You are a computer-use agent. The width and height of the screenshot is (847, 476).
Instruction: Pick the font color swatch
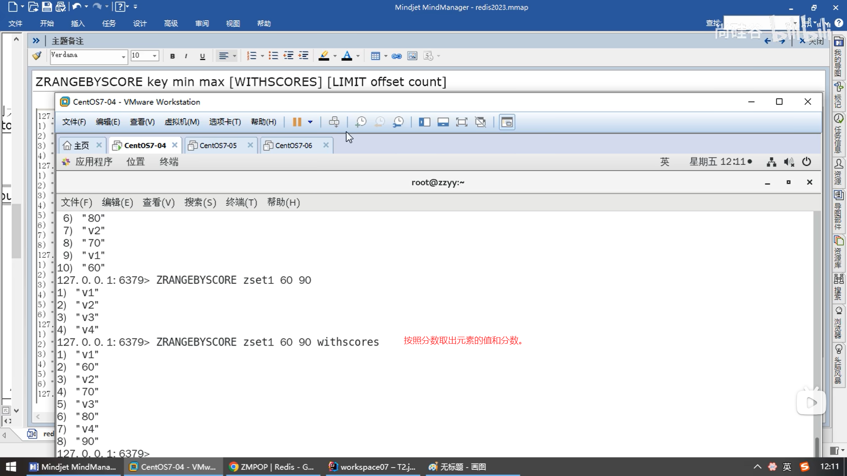[x=347, y=56]
